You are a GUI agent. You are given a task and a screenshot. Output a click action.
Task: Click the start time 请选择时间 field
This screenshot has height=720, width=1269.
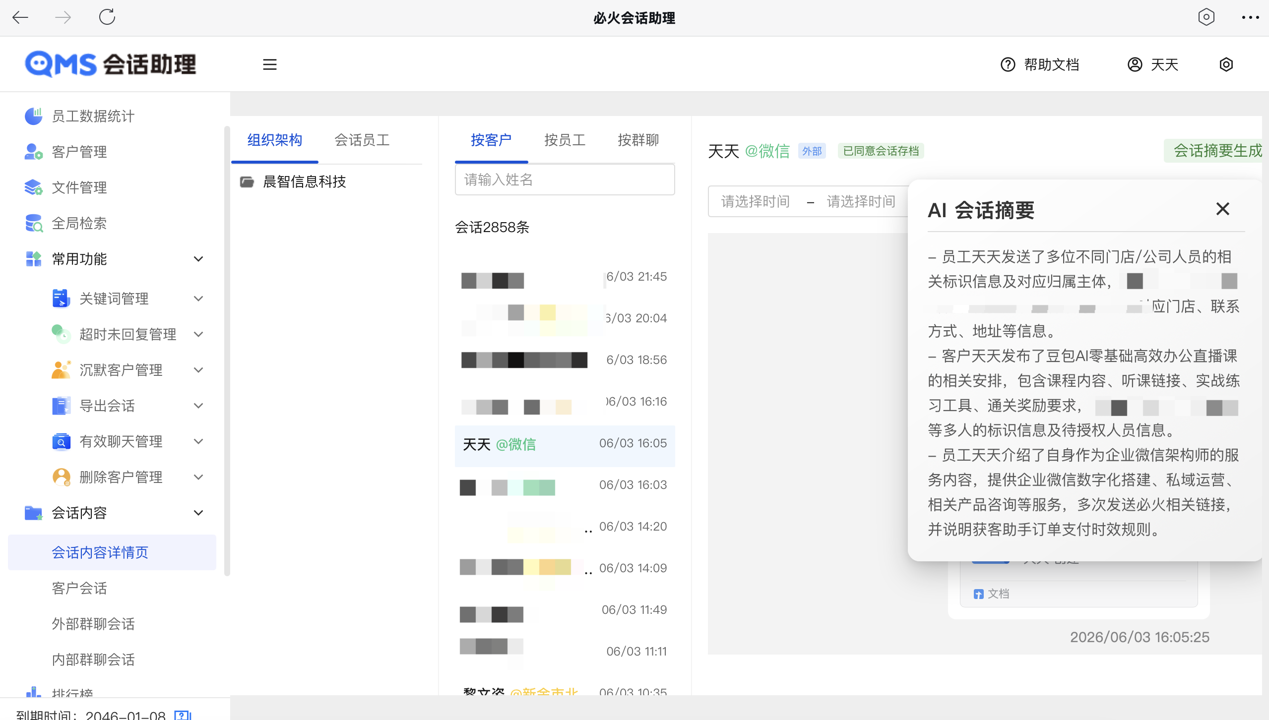coord(756,201)
